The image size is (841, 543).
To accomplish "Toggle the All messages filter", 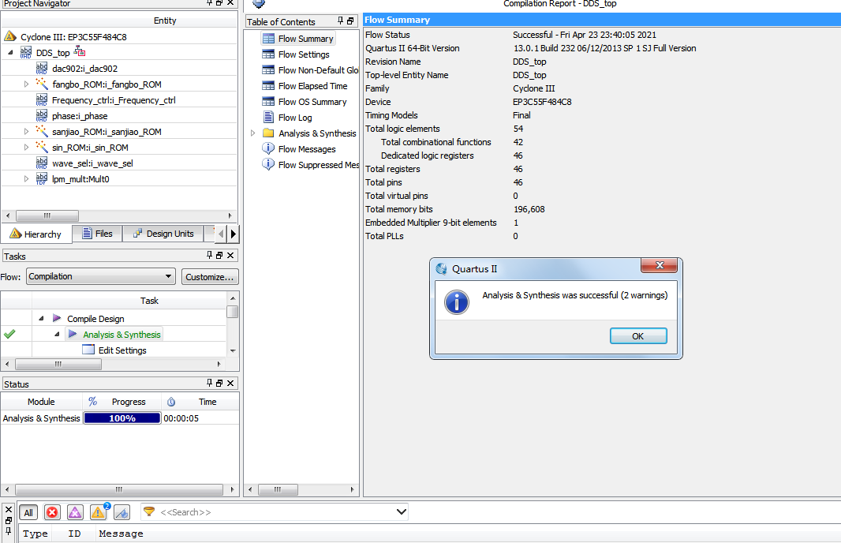I will click(28, 512).
